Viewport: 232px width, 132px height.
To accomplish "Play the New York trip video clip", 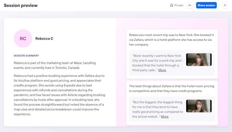I will click(199, 60).
